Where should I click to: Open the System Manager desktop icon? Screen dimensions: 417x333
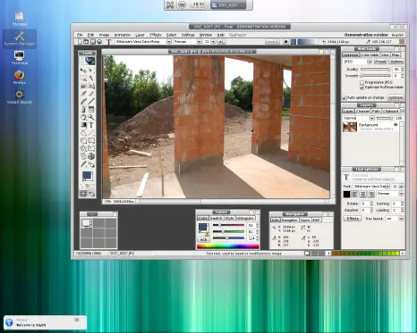coord(20,38)
